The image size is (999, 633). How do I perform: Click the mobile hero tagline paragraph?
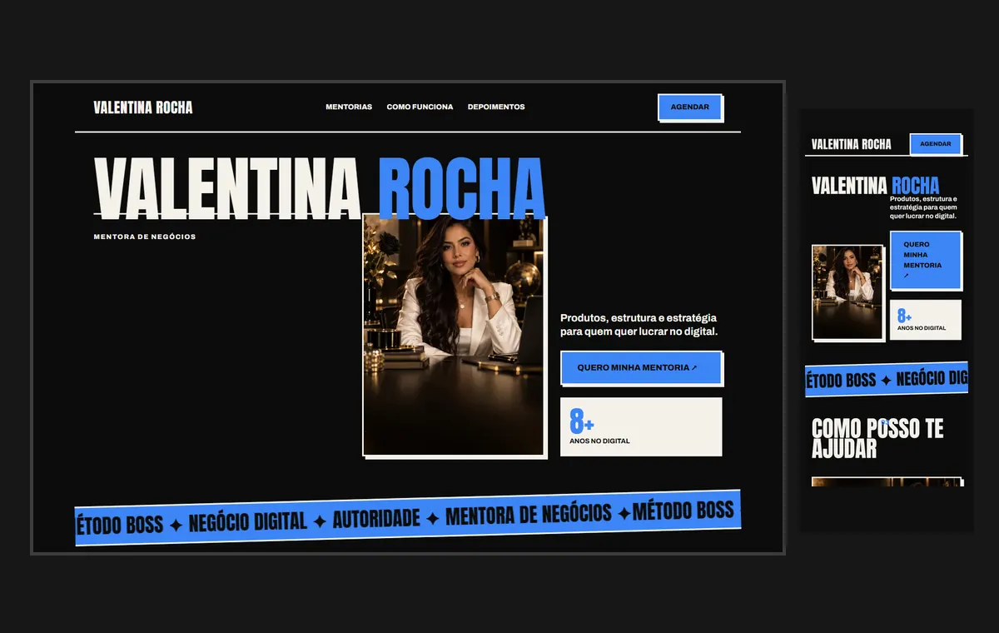(x=923, y=207)
